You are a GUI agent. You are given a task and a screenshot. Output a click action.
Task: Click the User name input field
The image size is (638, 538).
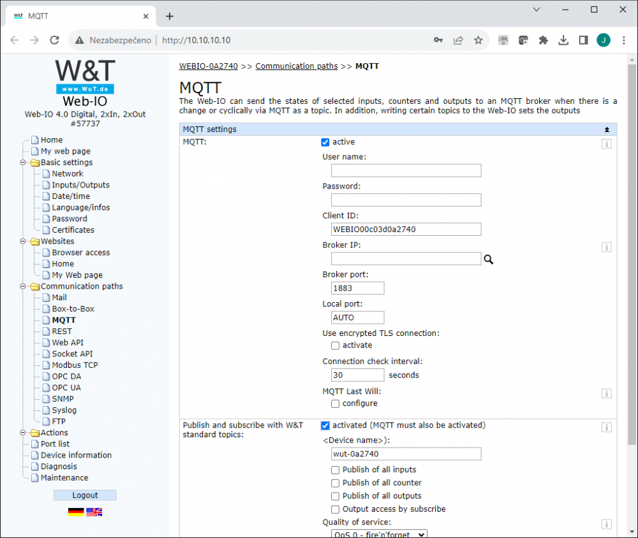pyautogui.click(x=406, y=170)
